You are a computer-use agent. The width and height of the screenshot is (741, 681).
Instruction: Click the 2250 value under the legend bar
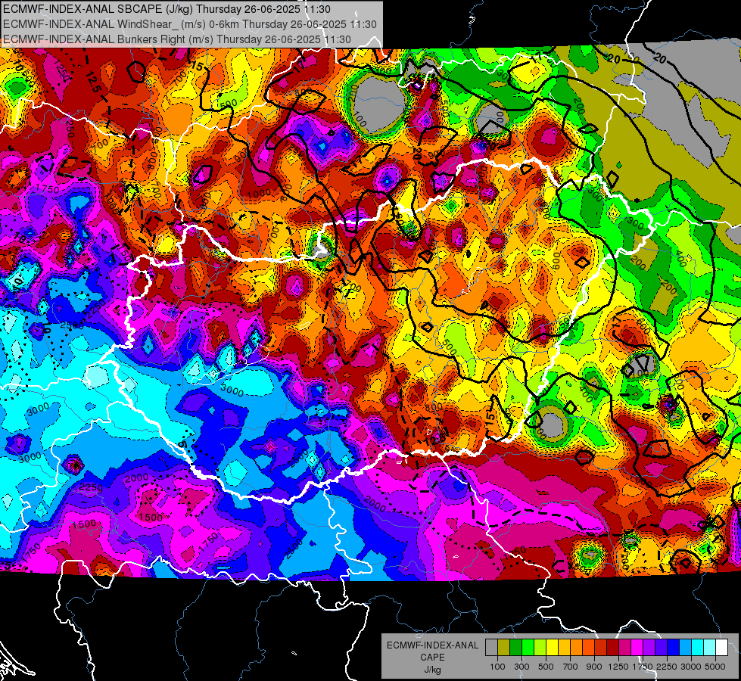tap(666, 667)
